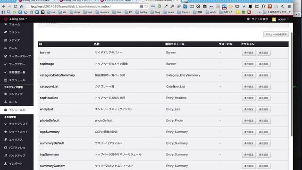302x170 pixels.
Task: Click the bookmark star in address bar
Action: (146, 6)
